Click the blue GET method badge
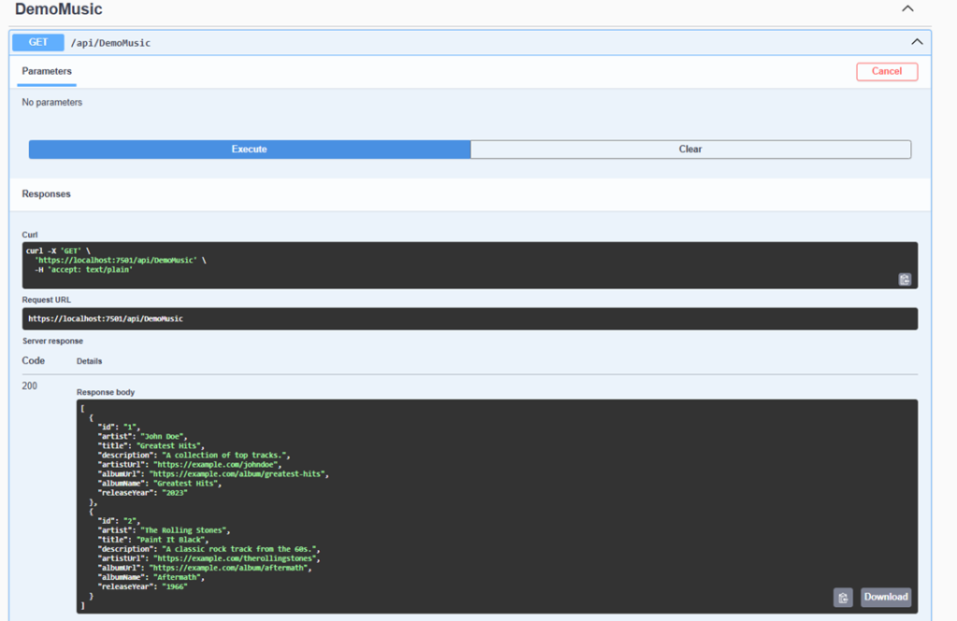This screenshot has width=957, height=621. pos(37,42)
